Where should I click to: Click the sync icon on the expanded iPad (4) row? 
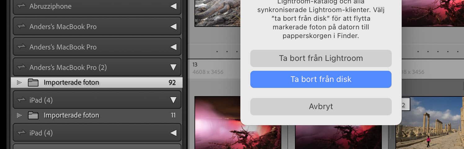click(x=21, y=100)
